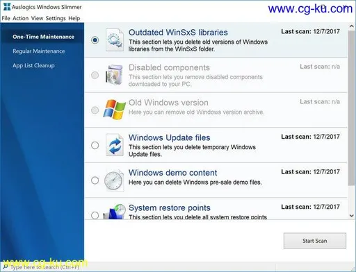
Task: Open the File menu
Action: pos(6,18)
